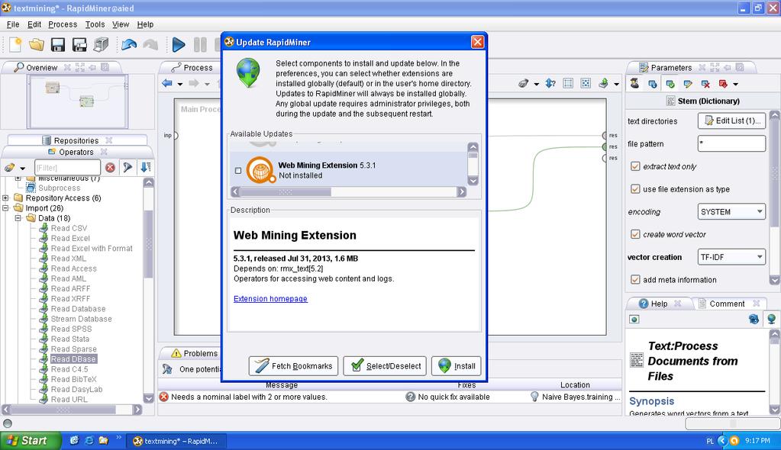
Task: Print using the printer toolbar icon
Action: [101, 45]
